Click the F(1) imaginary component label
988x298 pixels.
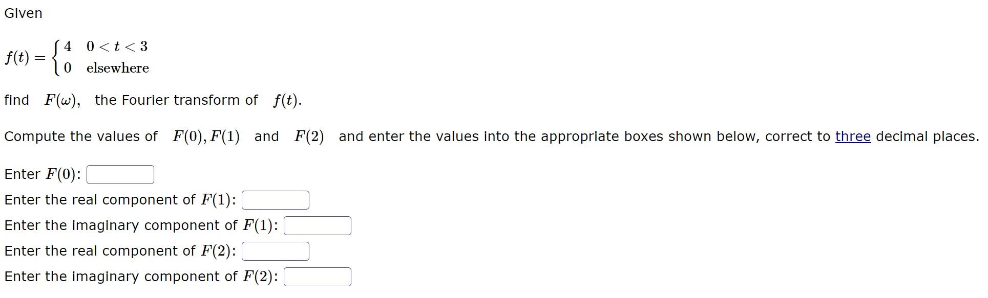point(141,225)
